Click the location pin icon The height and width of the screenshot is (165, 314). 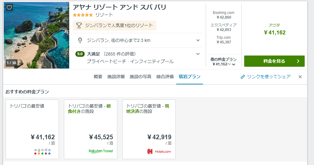(80, 40)
